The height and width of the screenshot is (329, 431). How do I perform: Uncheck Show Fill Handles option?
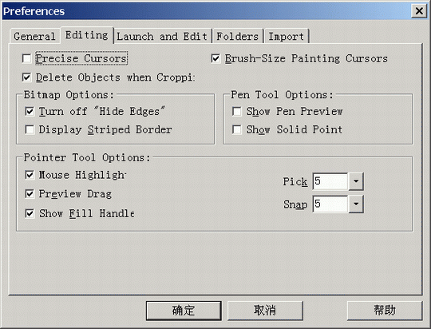pyautogui.click(x=30, y=213)
